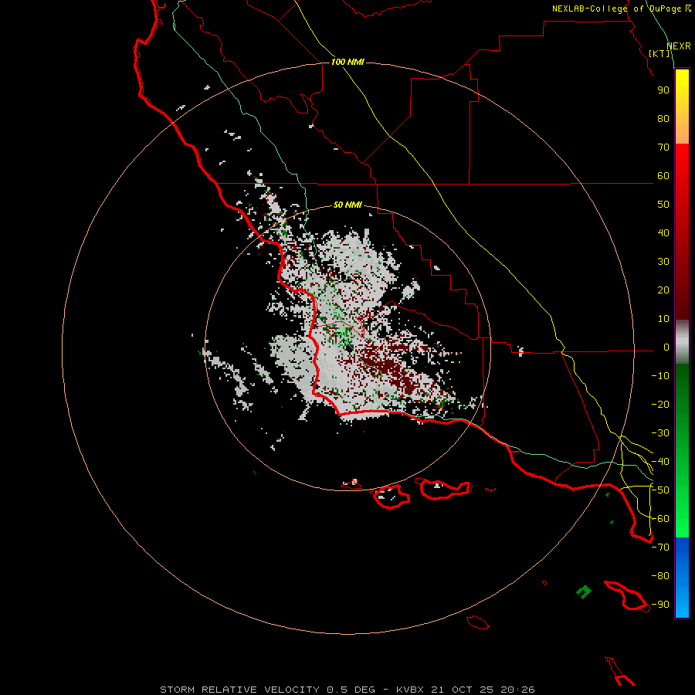The image size is (695, 695).
Task: Click the -30 value on the velocity scale
Action: tap(660, 433)
